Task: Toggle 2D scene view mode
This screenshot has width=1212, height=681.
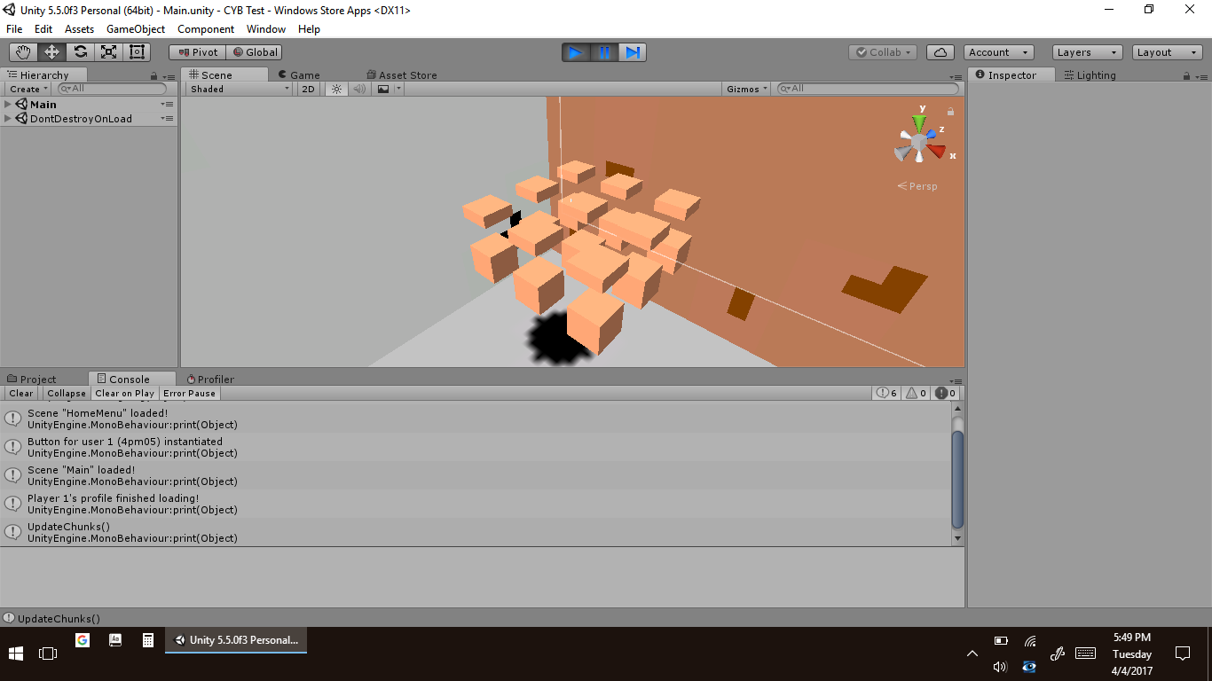Action: pos(308,89)
